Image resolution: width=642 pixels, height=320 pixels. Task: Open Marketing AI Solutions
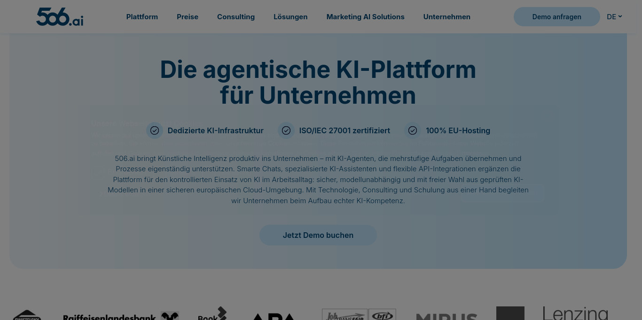click(366, 17)
